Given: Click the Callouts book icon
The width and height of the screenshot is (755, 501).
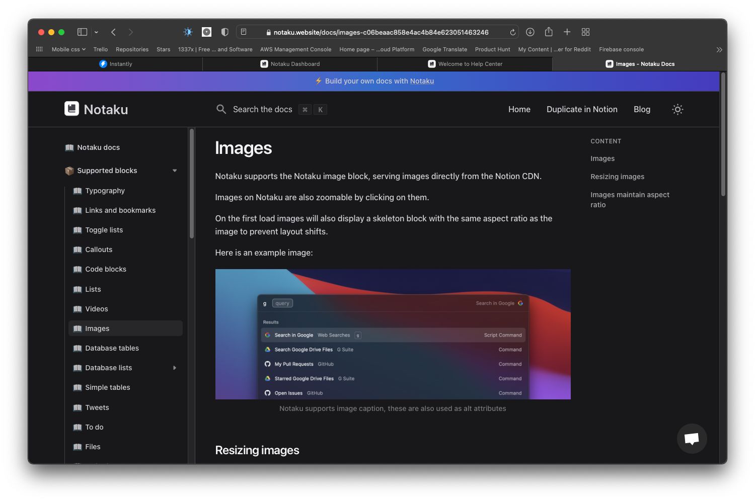Looking at the screenshot, I should click(78, 249).
